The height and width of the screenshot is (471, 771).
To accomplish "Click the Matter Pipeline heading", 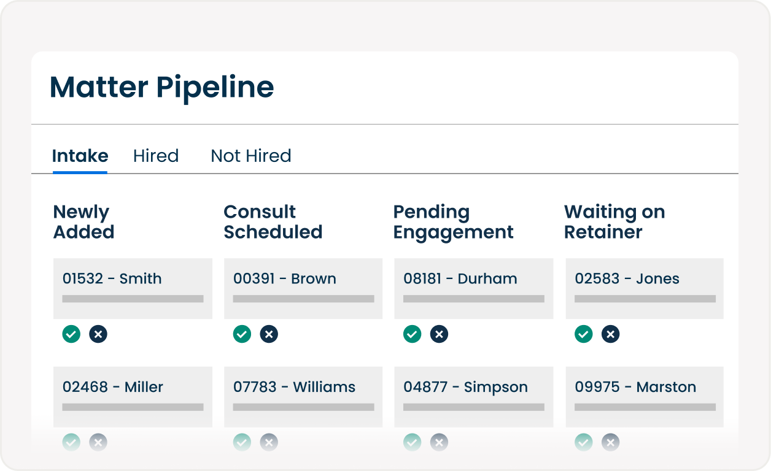I will [x=162, y=87].
